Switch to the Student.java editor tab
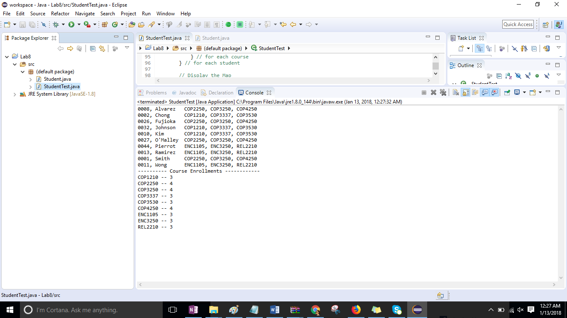 point(215,38)
